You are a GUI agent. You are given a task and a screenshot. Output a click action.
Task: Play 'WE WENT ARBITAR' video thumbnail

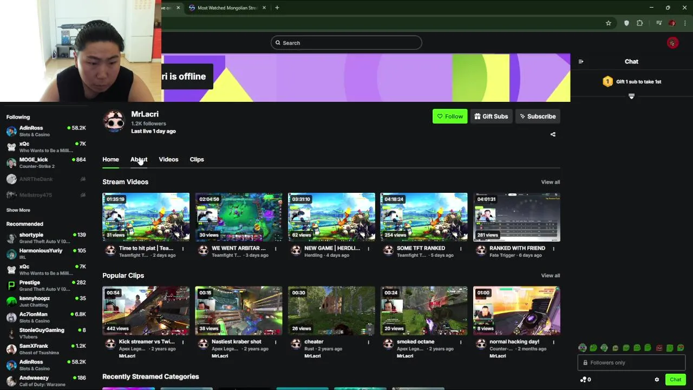(239, 217)
